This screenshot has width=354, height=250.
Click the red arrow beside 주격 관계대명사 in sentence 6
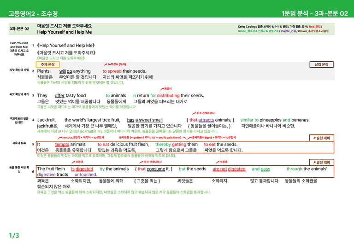tap(141, 162)
